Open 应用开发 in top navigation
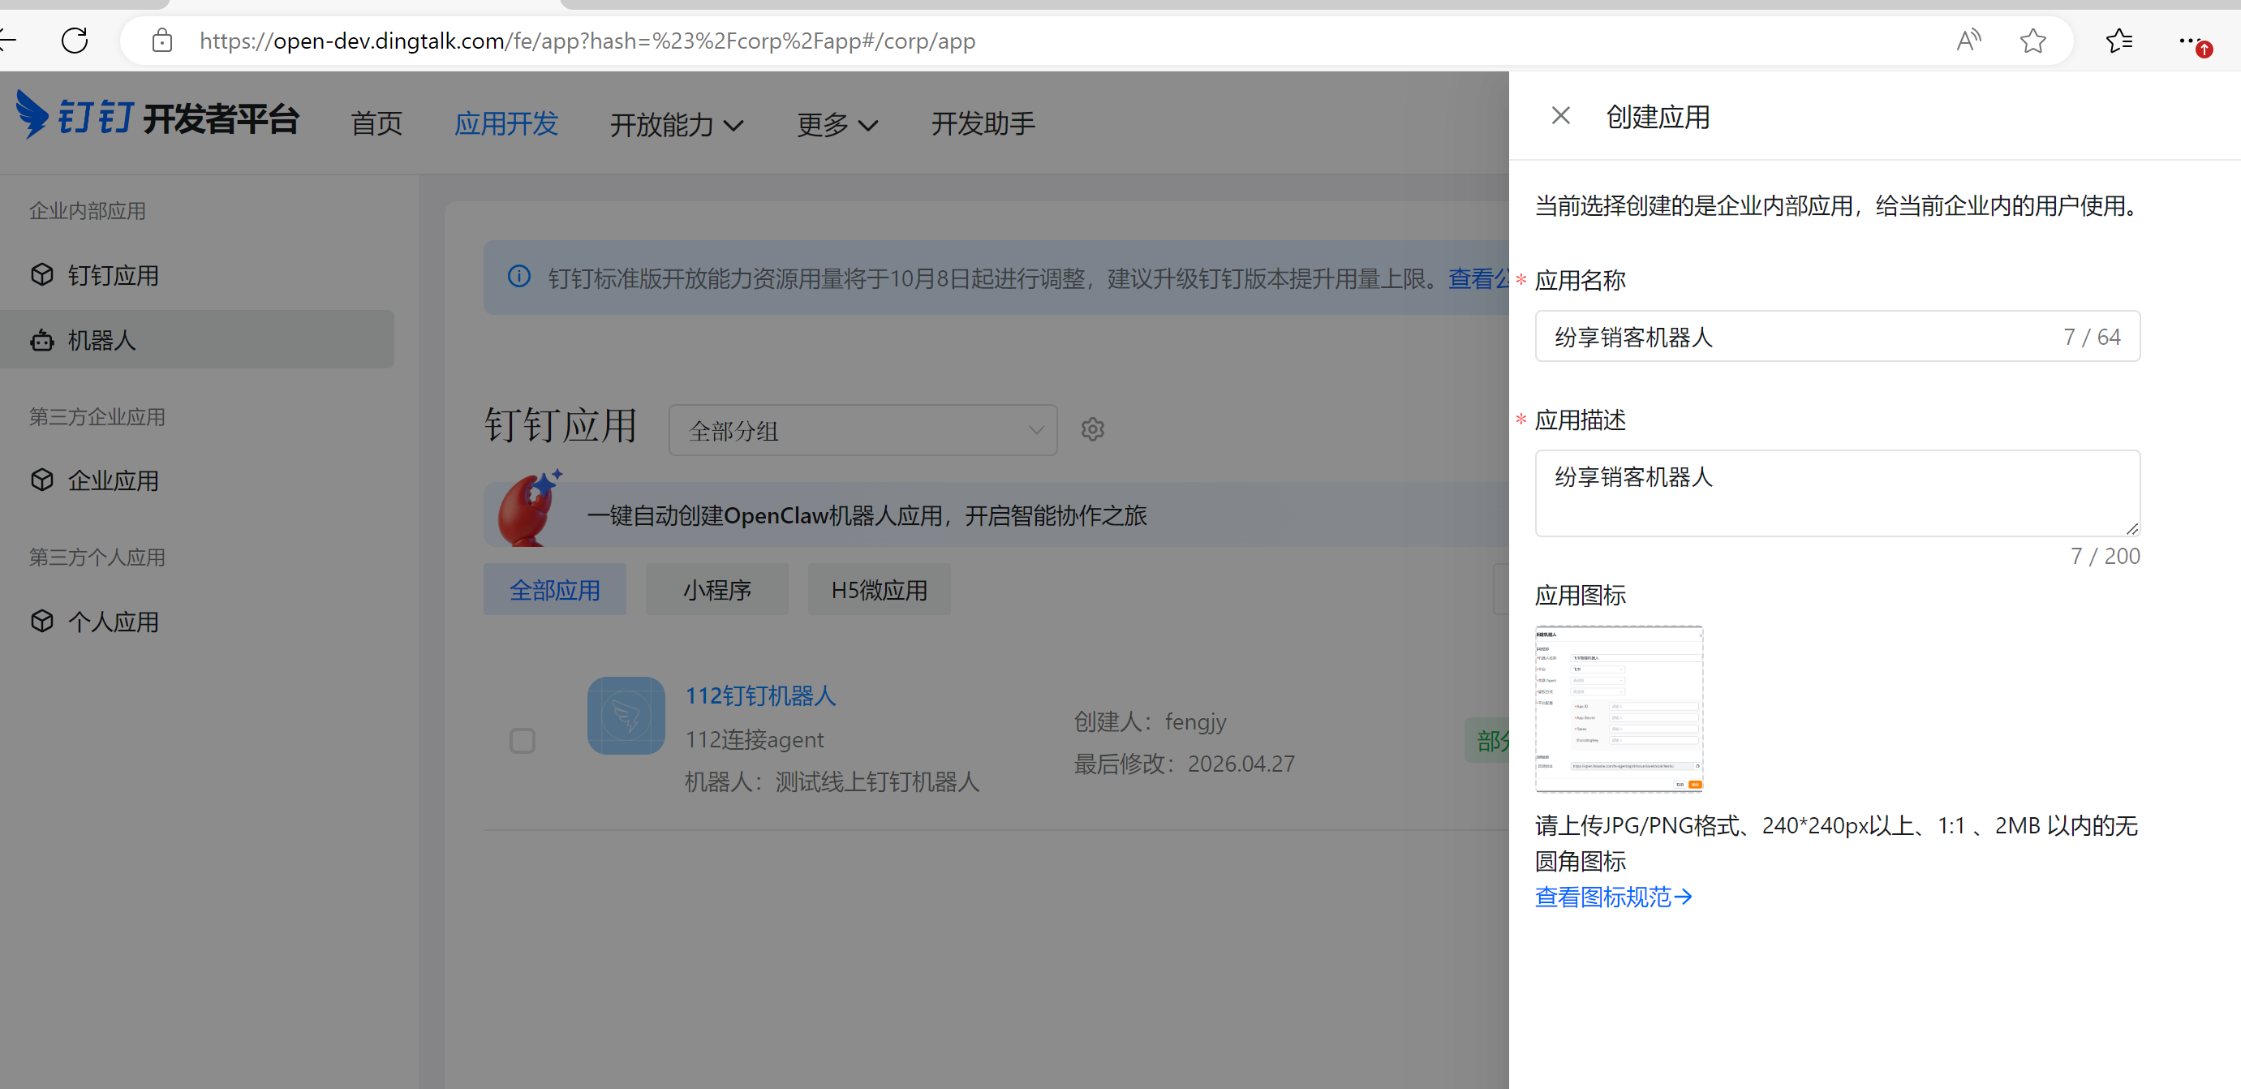The height and width of the screenshot is (1089, 2241). tap(506, 123)
